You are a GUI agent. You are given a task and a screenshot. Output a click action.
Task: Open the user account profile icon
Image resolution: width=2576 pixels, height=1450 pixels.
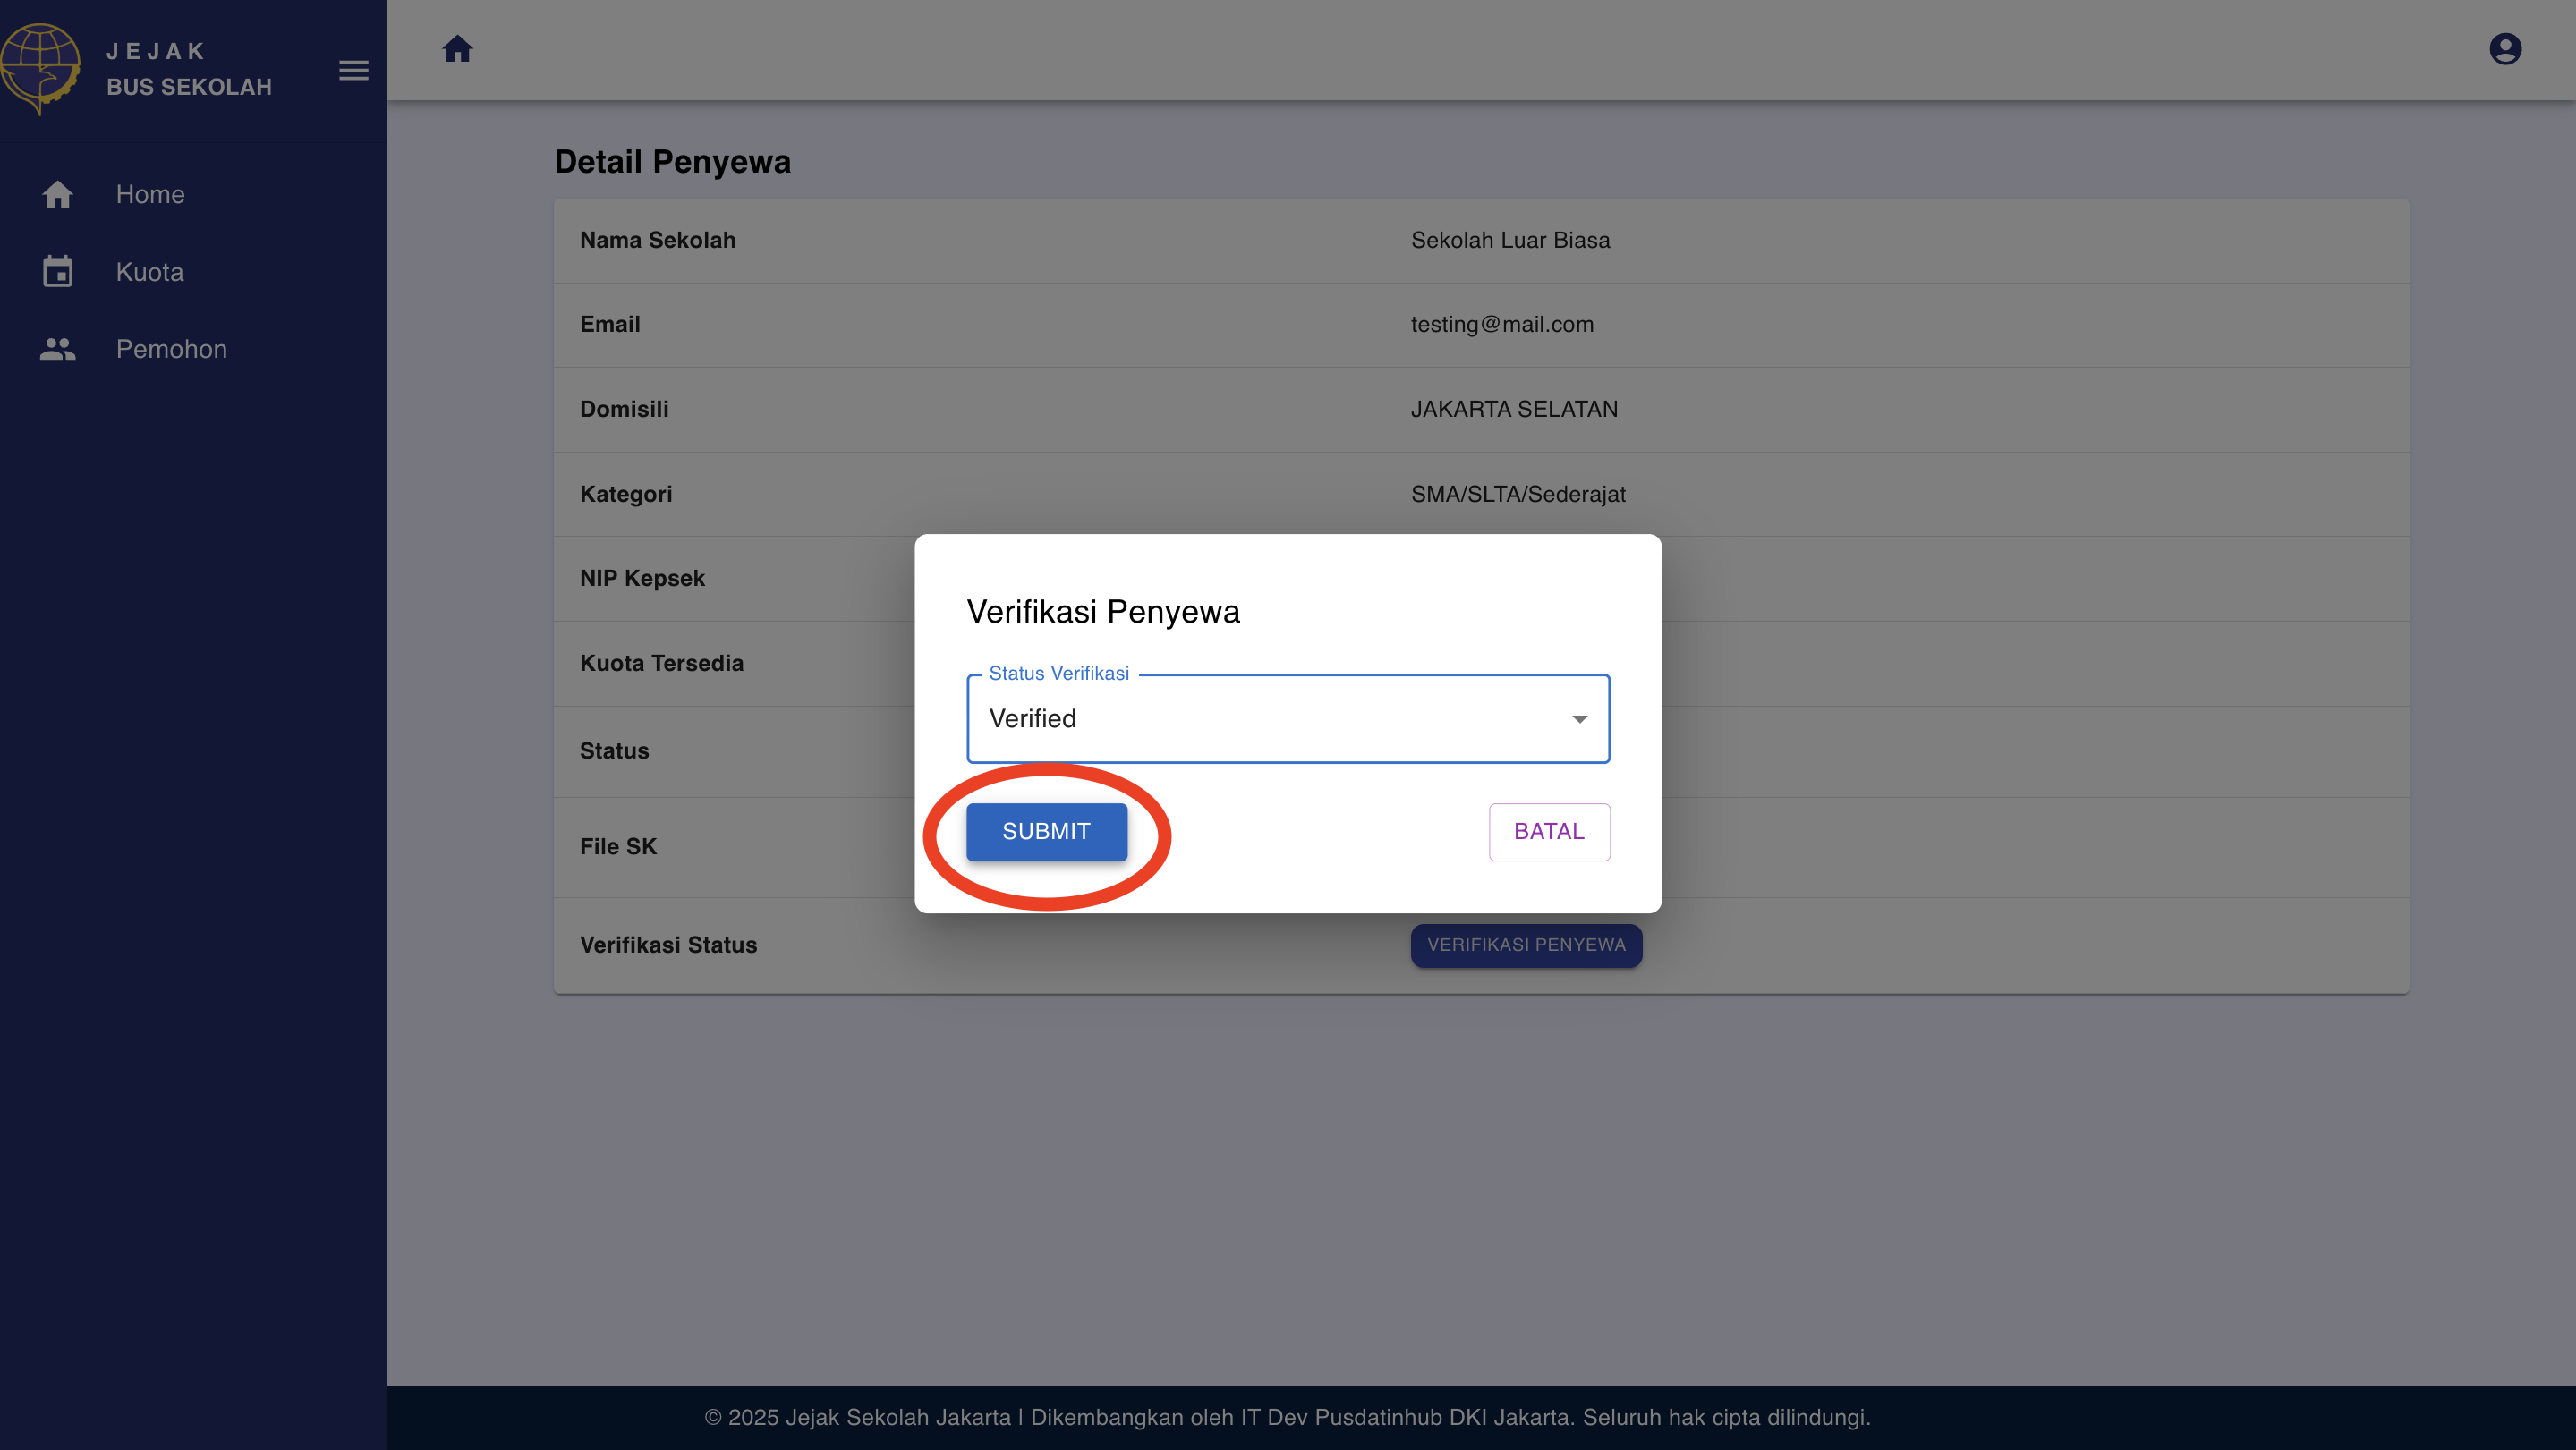2504,49
